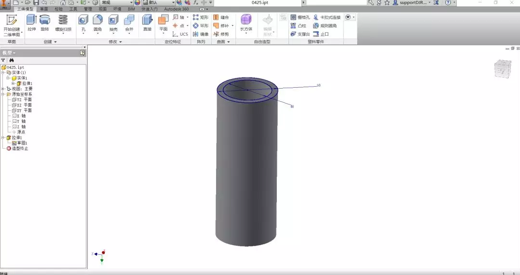This screenshot has height=275, width=520.
Task: Select the Trim (修剪) surface tool
Action: [x=221, y=34]
